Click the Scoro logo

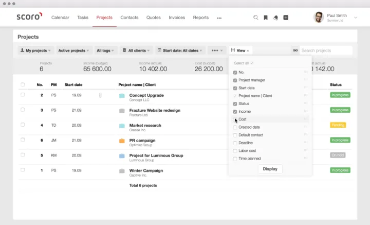coord(29,17)
